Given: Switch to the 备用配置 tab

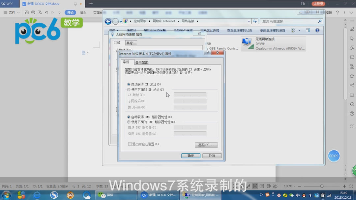Looking at the screenshot, I should (x=141, y=62).
